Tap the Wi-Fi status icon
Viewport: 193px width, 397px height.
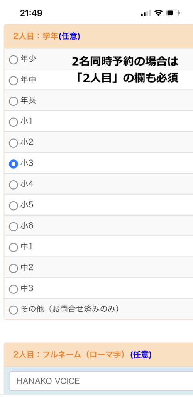coord(159,13)
